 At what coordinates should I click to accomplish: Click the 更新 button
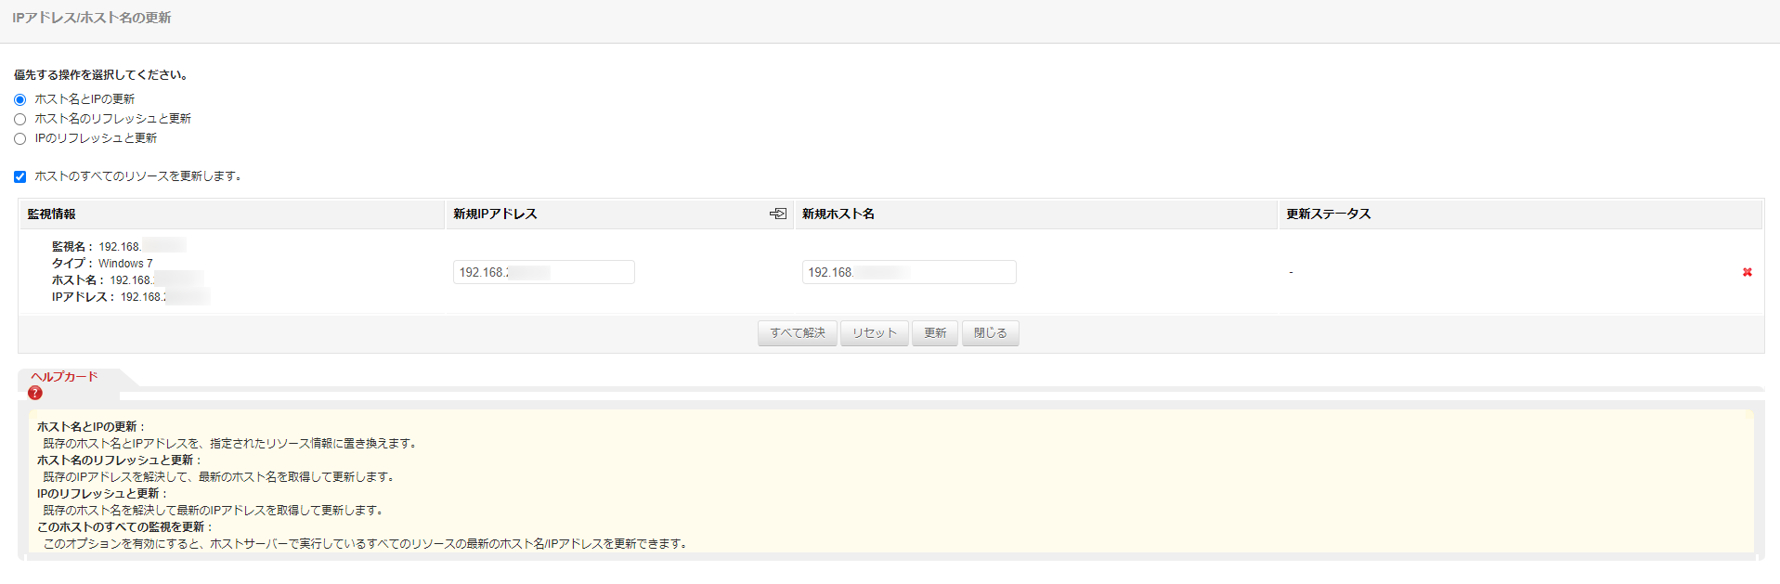point(935,333)
